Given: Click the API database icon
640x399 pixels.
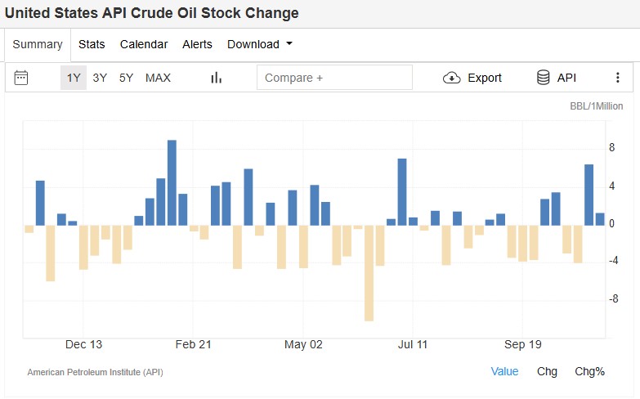Looking at the screenshot, I should tap(543, 78).
